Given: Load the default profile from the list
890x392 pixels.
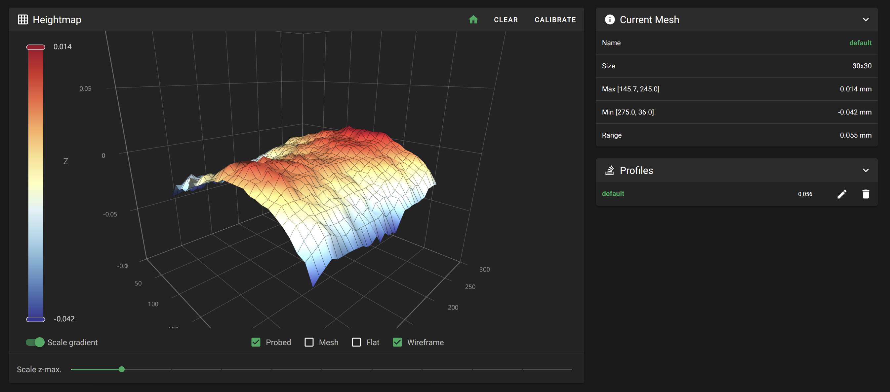Looking at the screenshot, I should 613,194.
